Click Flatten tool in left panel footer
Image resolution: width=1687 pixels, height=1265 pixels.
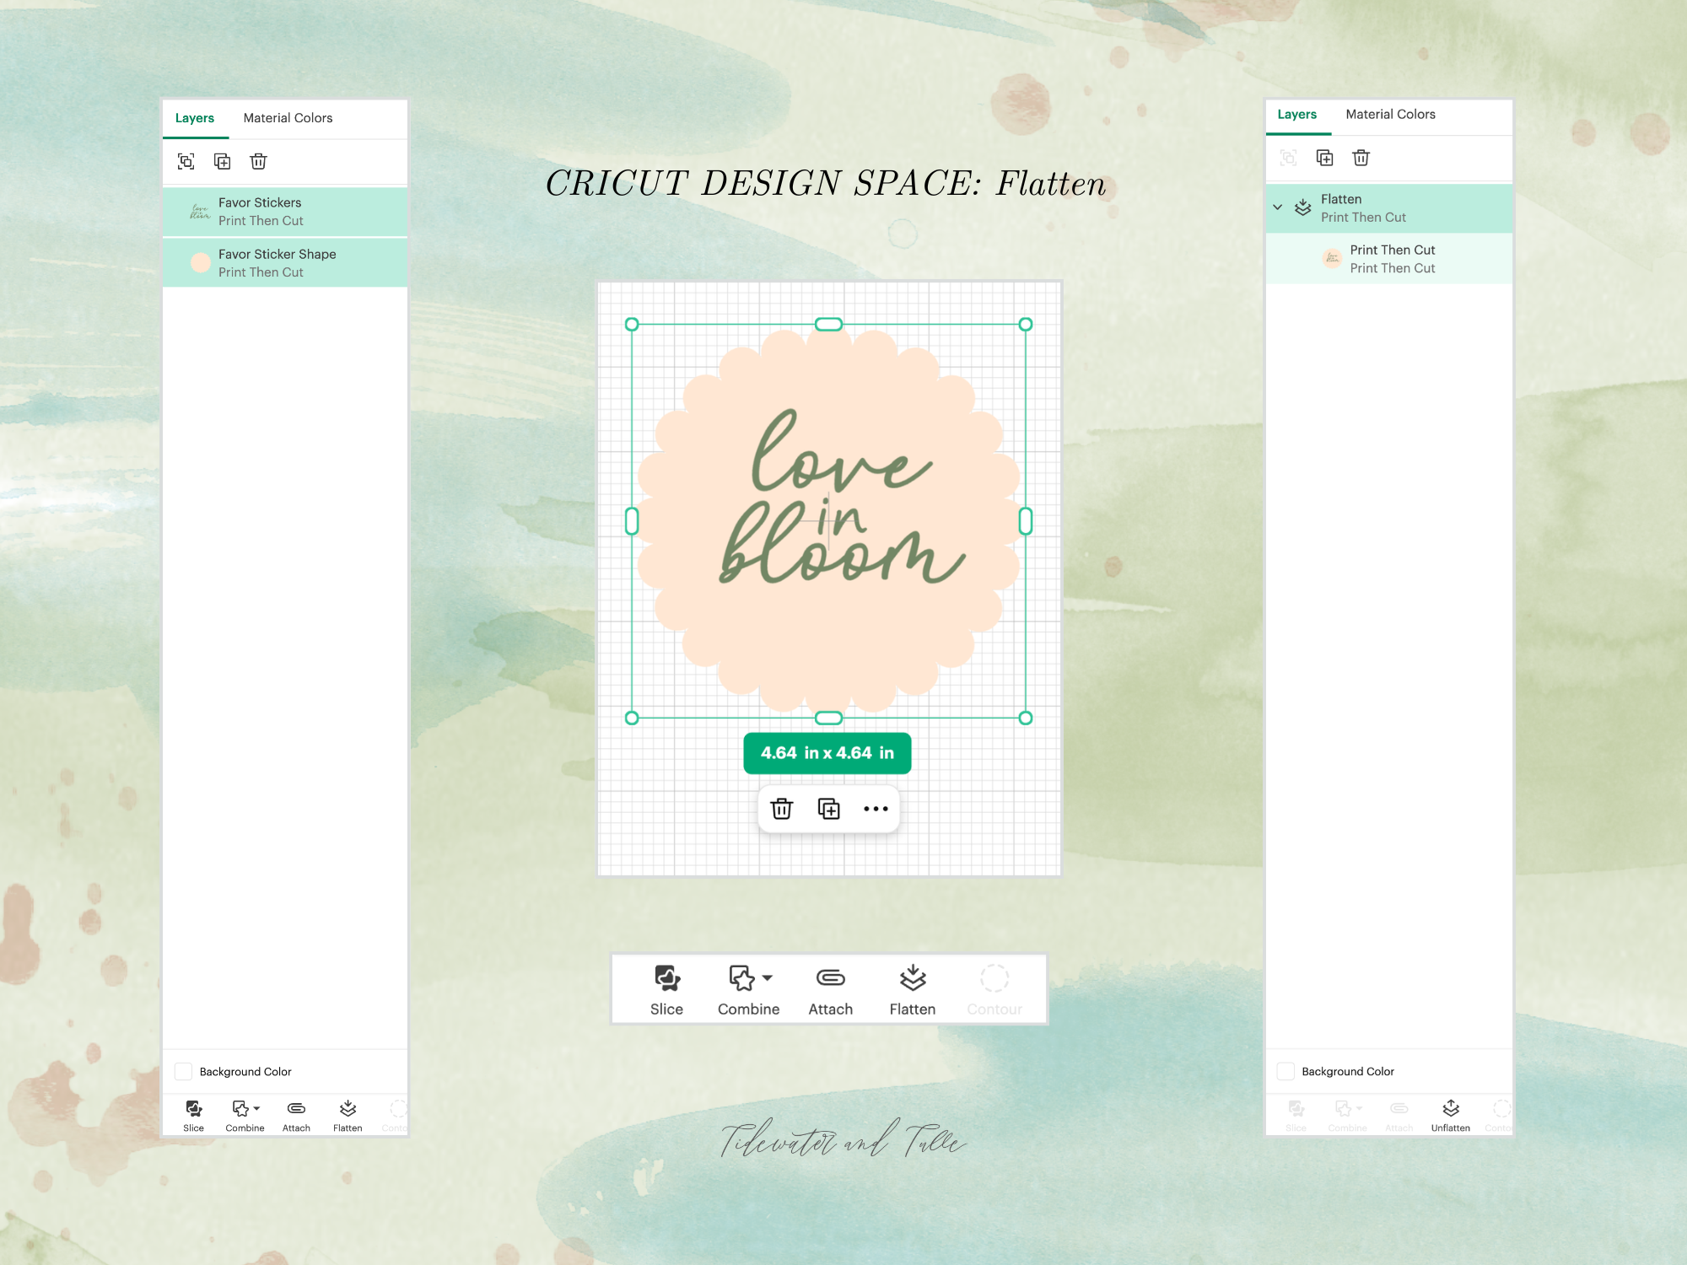pos(348,1116)
